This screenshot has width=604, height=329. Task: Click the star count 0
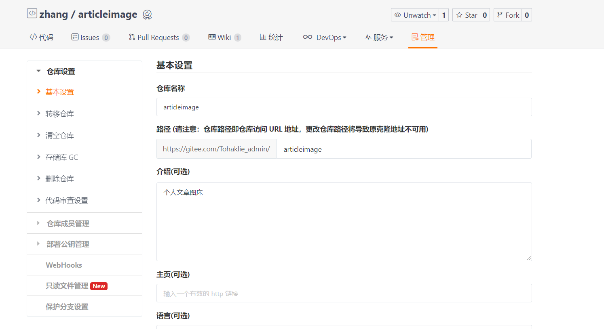pos(485,15)
